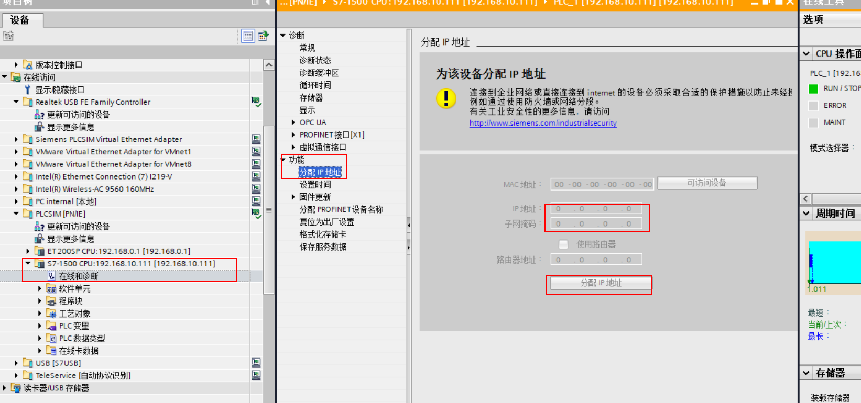The height and width of the screenshot is (403, 861).
Task: Click the ERROR indicator box
Action: [813, 106]
